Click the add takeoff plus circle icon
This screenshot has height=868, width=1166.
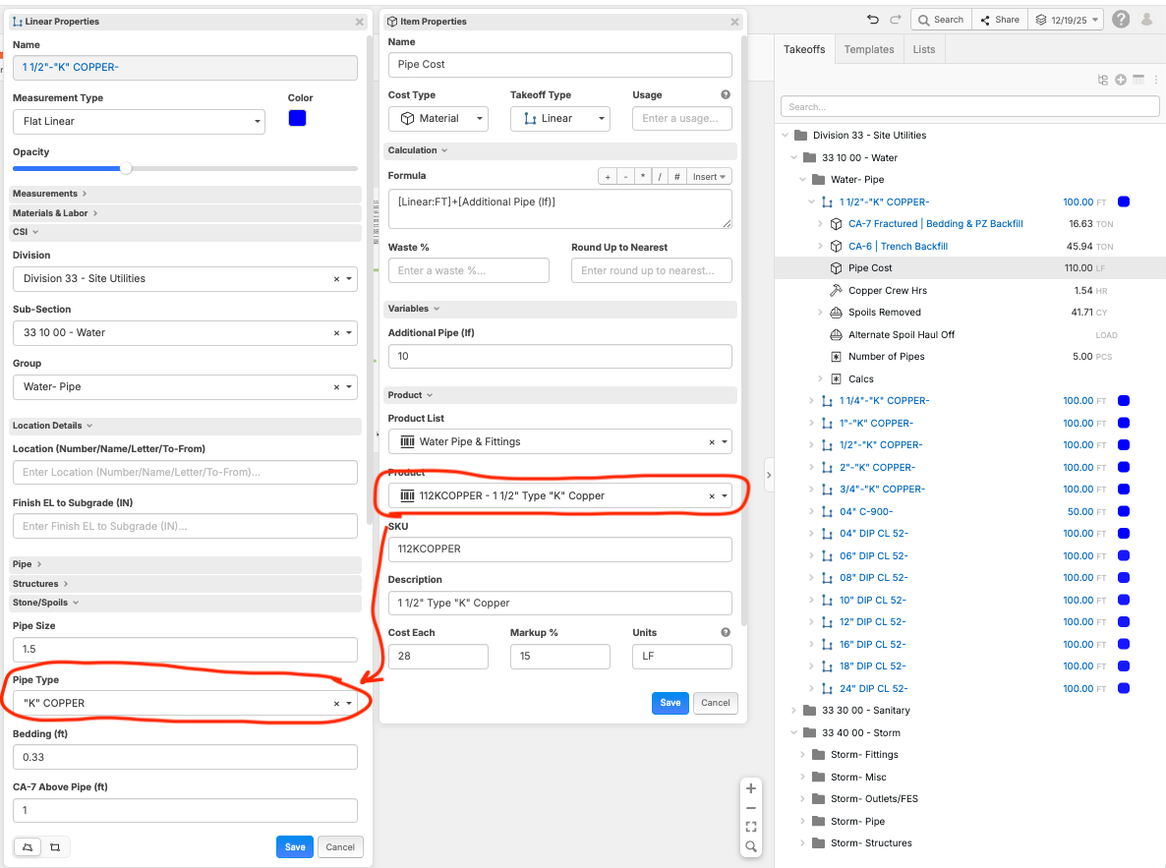[x=1121, y=80]
